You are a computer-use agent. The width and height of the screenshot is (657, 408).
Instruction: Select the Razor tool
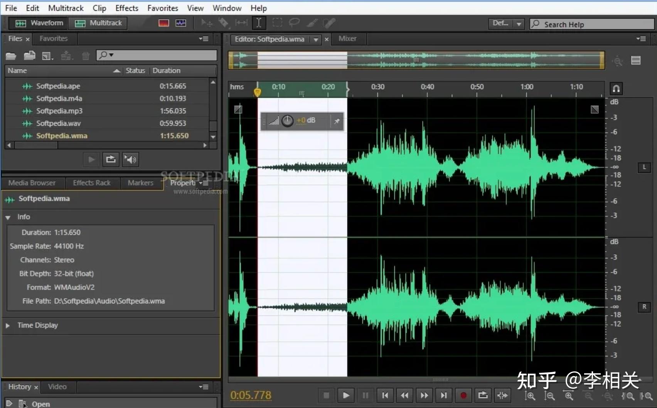224,23
